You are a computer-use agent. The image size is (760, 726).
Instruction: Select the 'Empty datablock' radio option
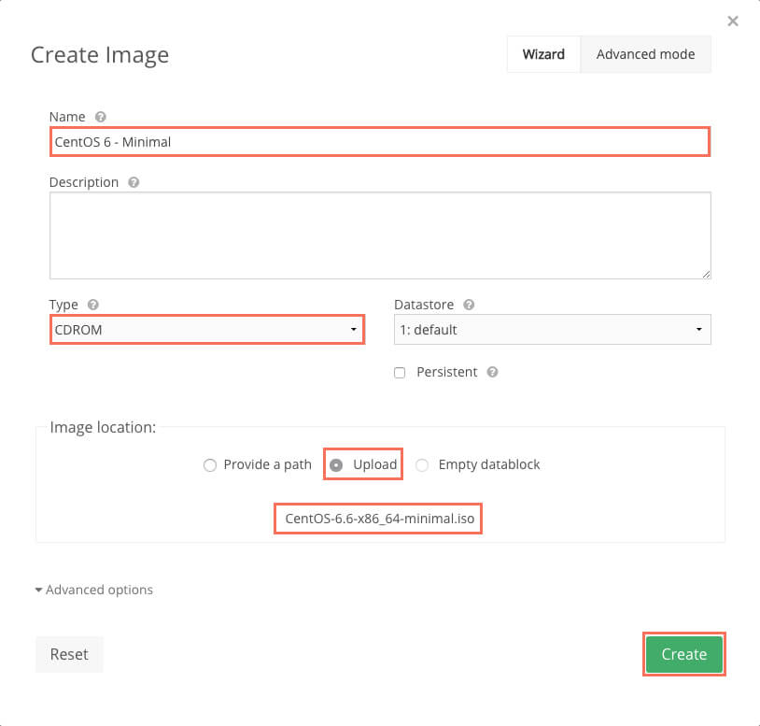[422, 465]
